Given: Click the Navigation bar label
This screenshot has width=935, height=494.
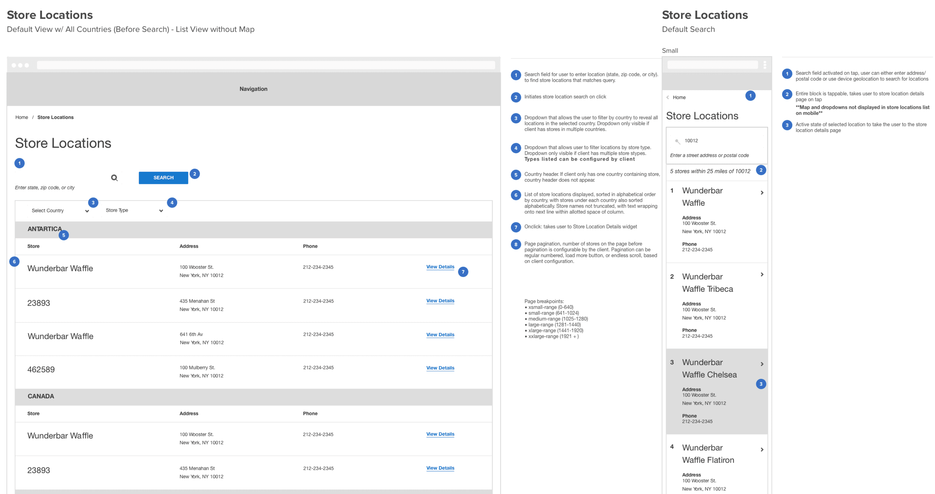Looking at the screenshot, I should point(254,89).
